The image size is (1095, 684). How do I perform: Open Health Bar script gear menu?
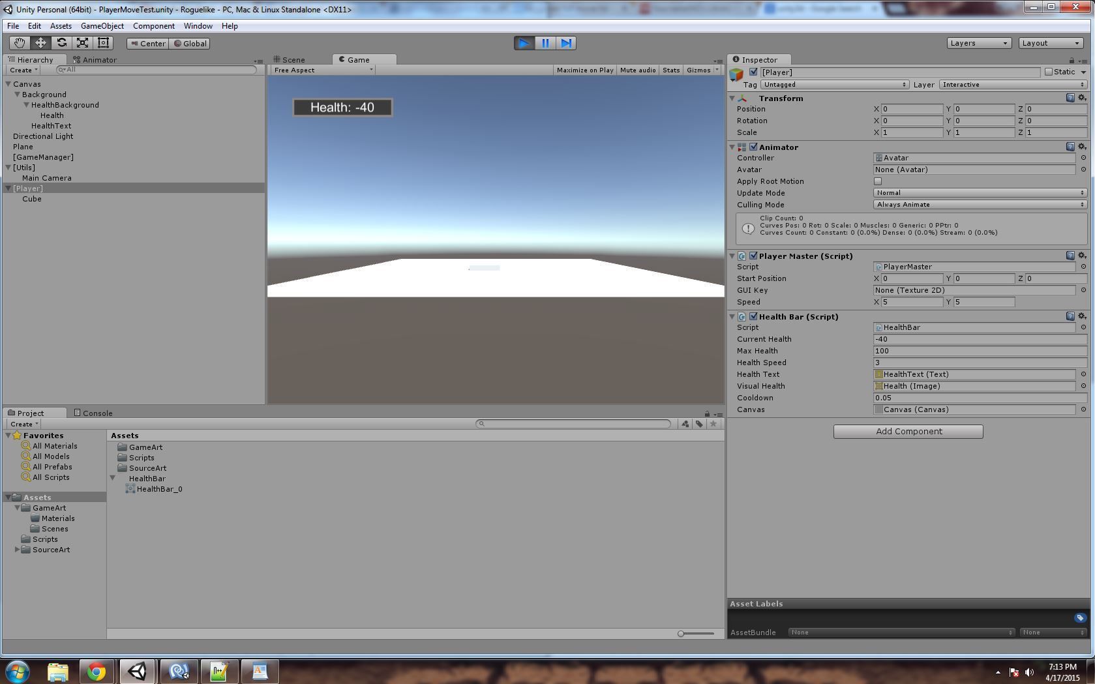pyautogui.click(x=1082, y=316)
